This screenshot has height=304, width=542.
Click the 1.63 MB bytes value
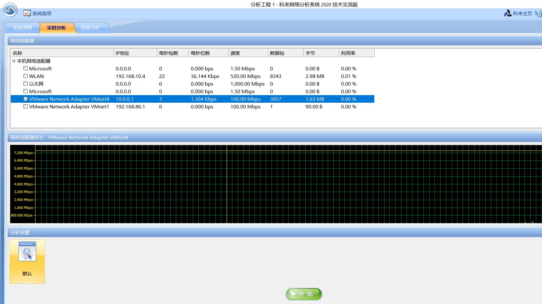[315, 99]
